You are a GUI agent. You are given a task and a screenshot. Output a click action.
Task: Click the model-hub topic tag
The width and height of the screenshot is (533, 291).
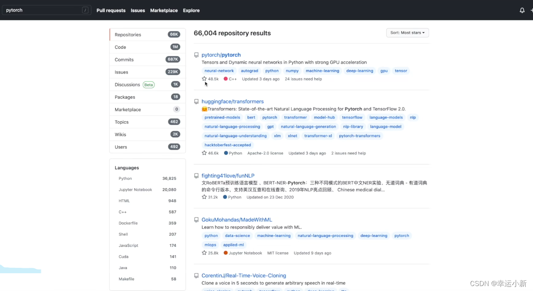pyautogui.click(x=324, y=117)
